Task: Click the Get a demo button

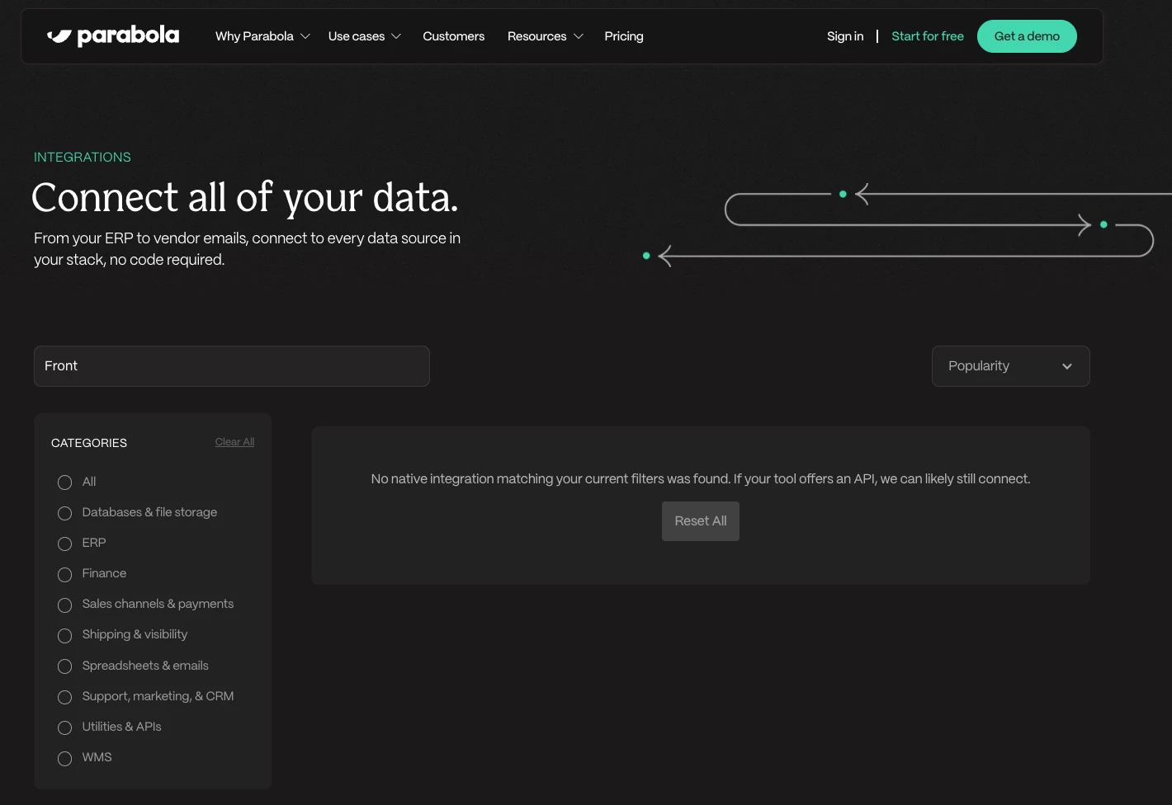Action: (x=1027, y=36)
